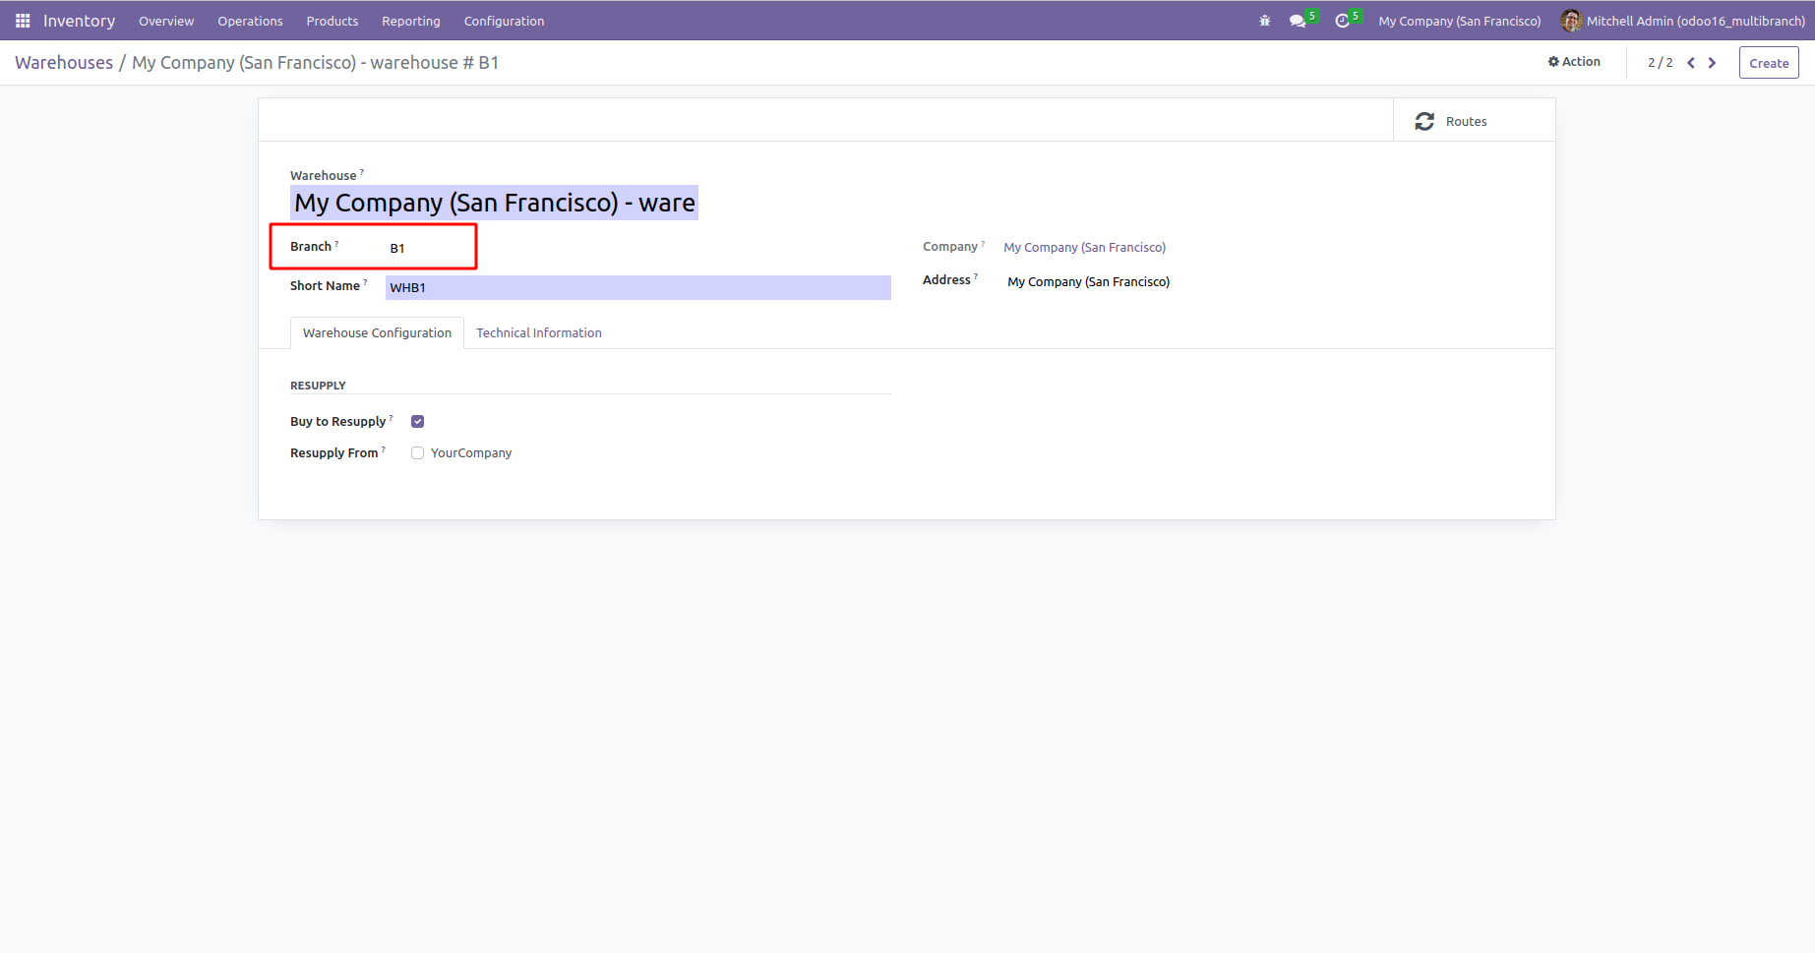The height and width of the screenshot is (953, 1815).
Task: Open the Routes stat button
Action: (x=1474, y=120)
